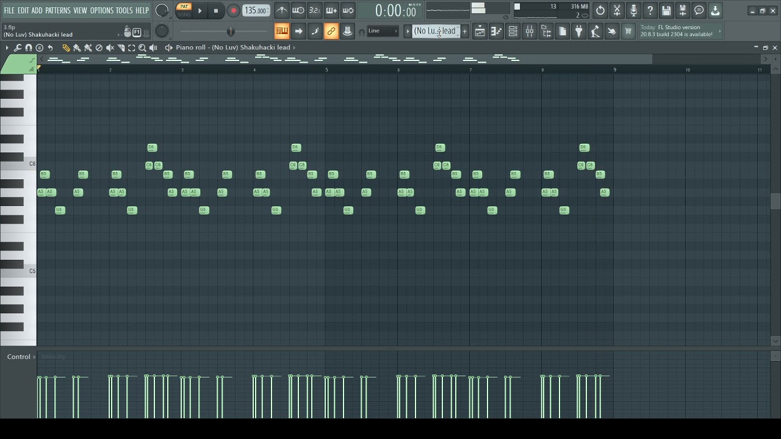Open the tempo tapper icon
The height and width of the screenshot is (439, 781).
click(x=595, y=31)
